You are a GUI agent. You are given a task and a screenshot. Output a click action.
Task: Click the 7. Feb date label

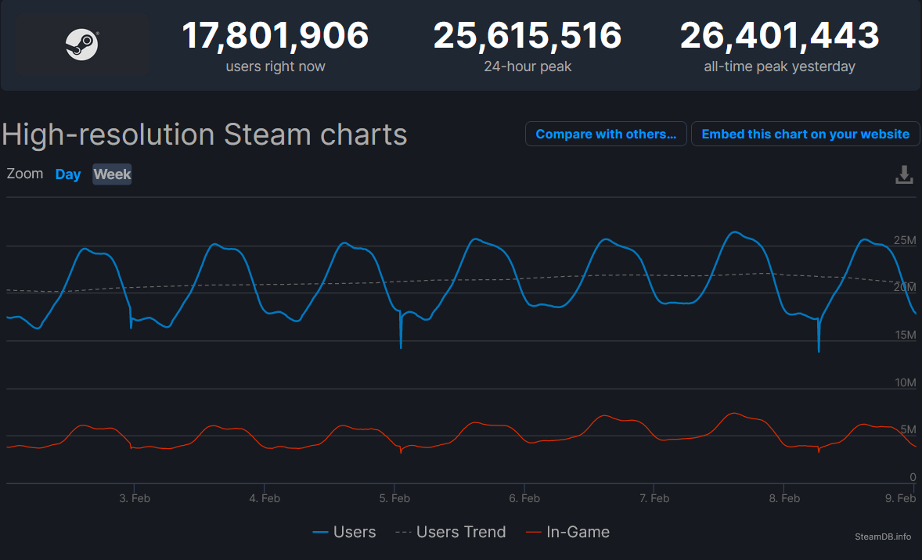click(654, 498)
